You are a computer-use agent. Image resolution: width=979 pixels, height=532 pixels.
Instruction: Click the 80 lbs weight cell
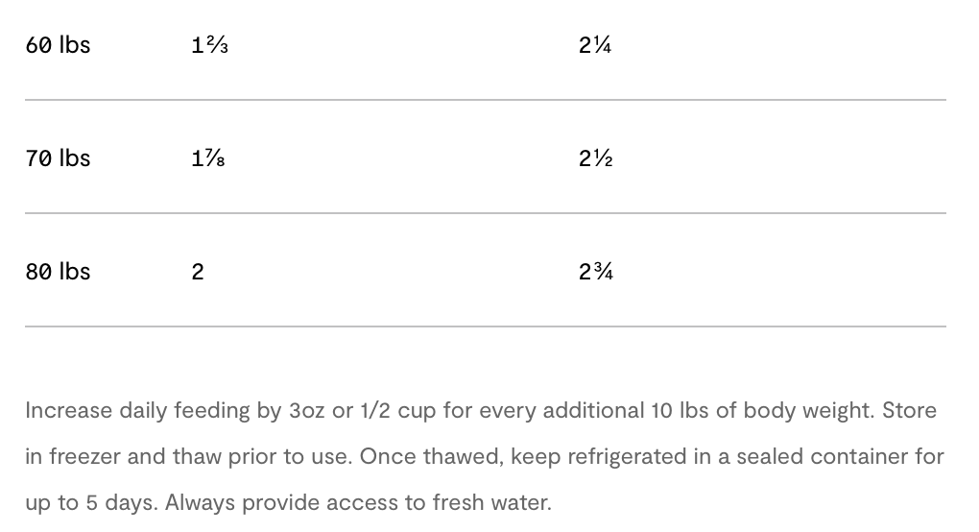click(x=58, y=272)
